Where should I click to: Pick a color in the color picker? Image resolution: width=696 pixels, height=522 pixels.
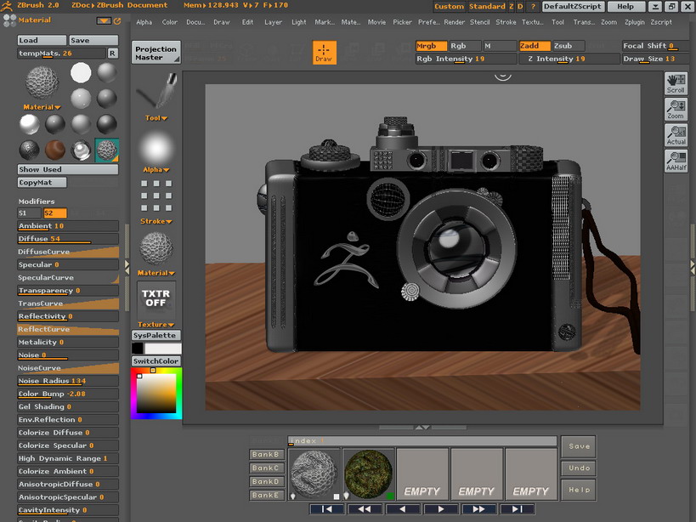156,394
